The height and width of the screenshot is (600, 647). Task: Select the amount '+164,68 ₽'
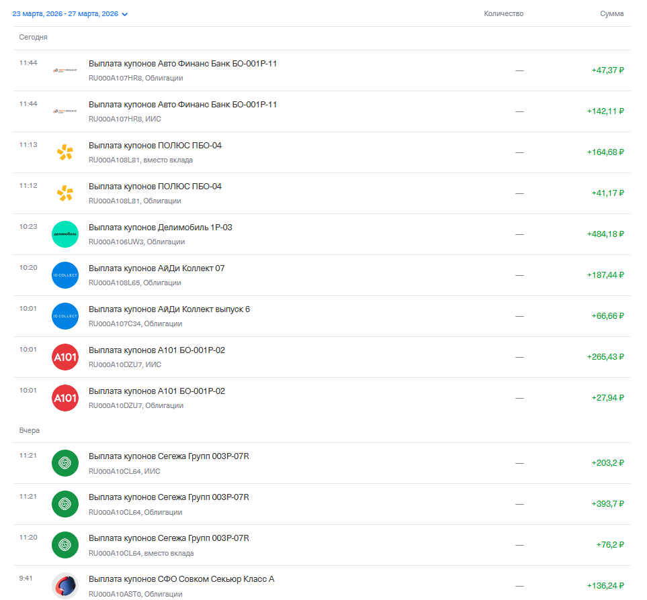[605, 152]
